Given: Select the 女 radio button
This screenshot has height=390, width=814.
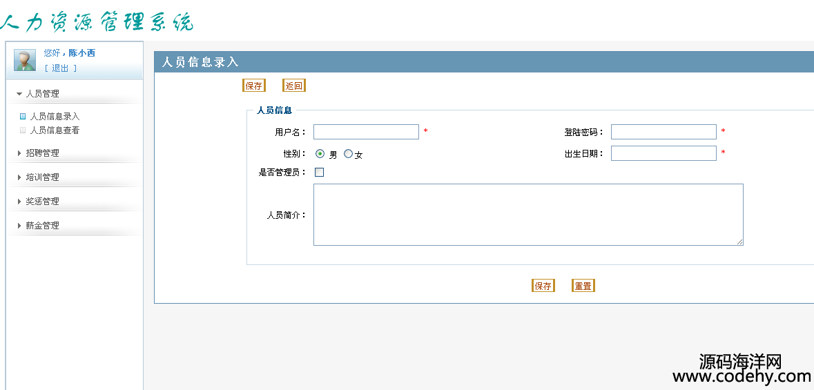Looking at the screenshot, I should point(349,154).
